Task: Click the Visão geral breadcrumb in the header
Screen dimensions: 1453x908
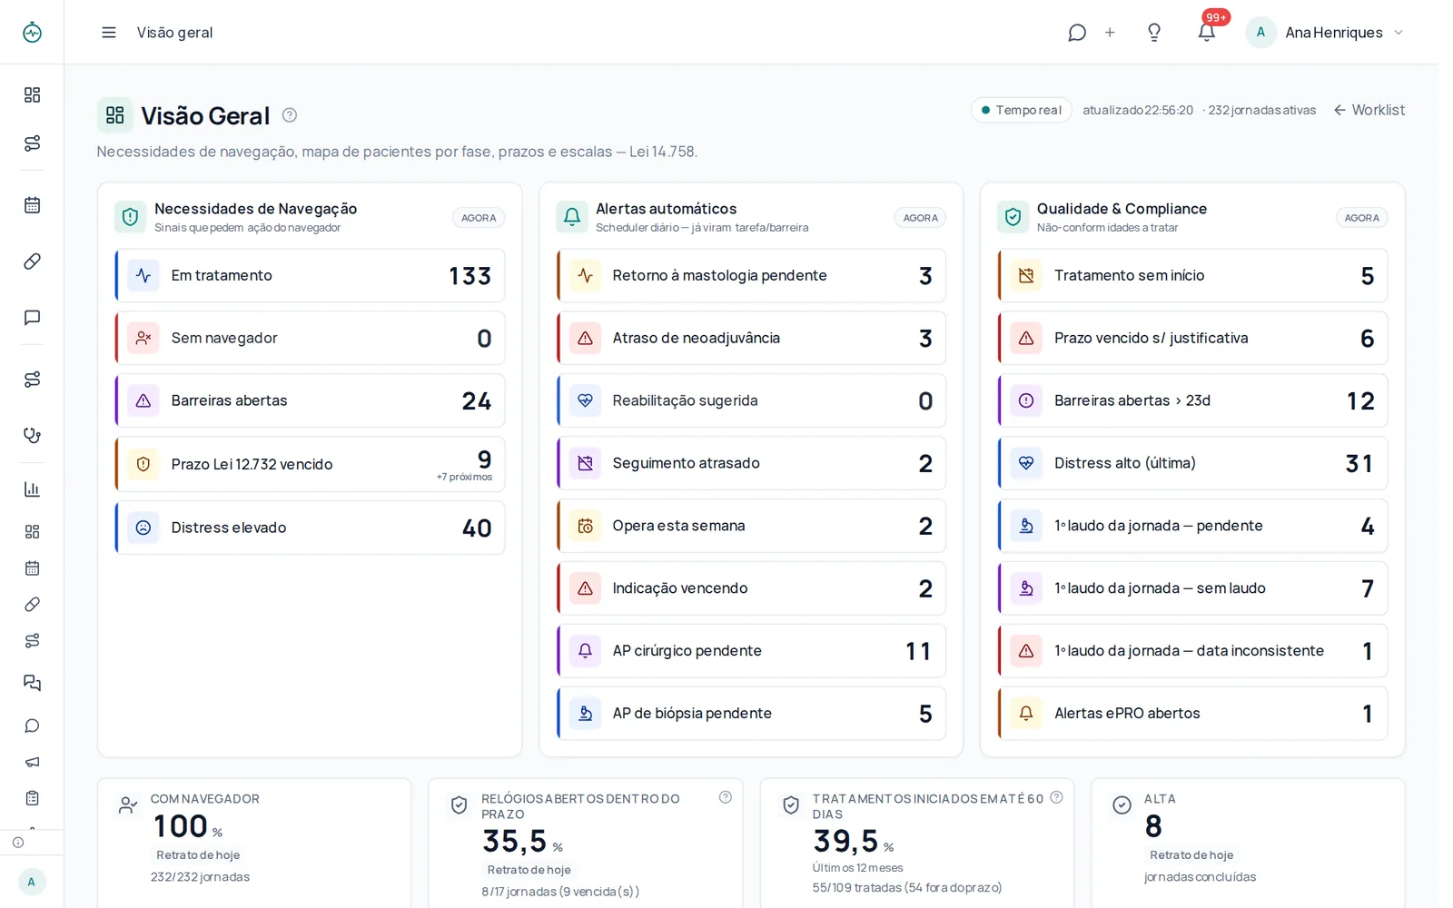Action: click(x=174, y=33)
